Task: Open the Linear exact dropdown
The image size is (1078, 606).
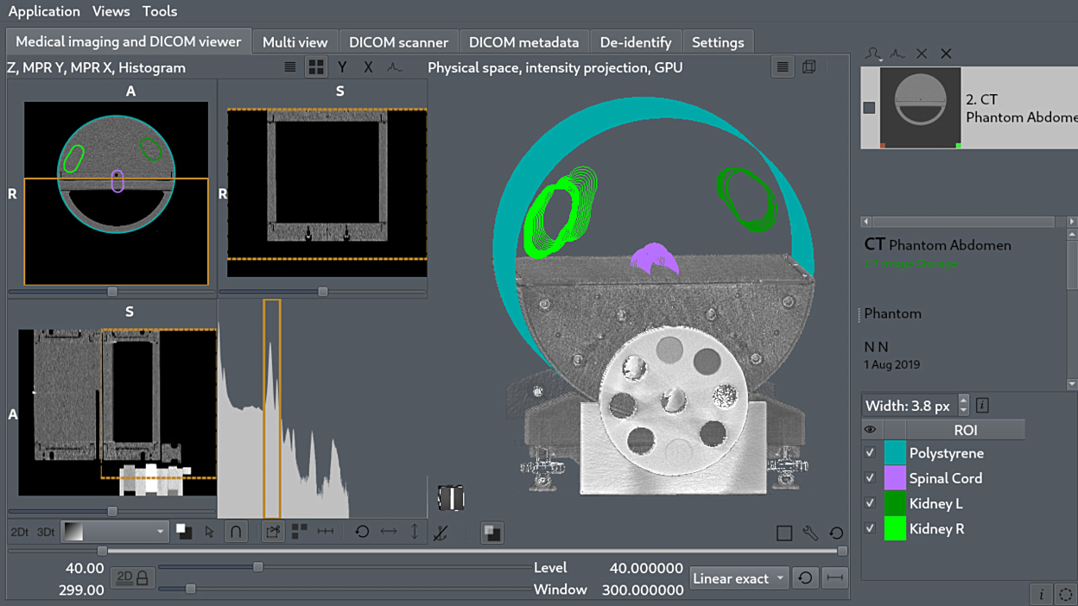Action: click(x=739, y=578)
